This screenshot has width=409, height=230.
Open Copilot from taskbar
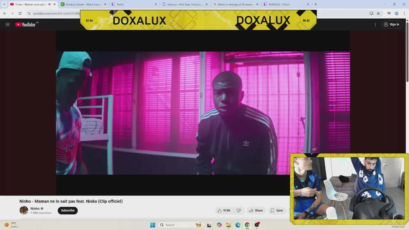pyautogui.click(x=219, y=225)
